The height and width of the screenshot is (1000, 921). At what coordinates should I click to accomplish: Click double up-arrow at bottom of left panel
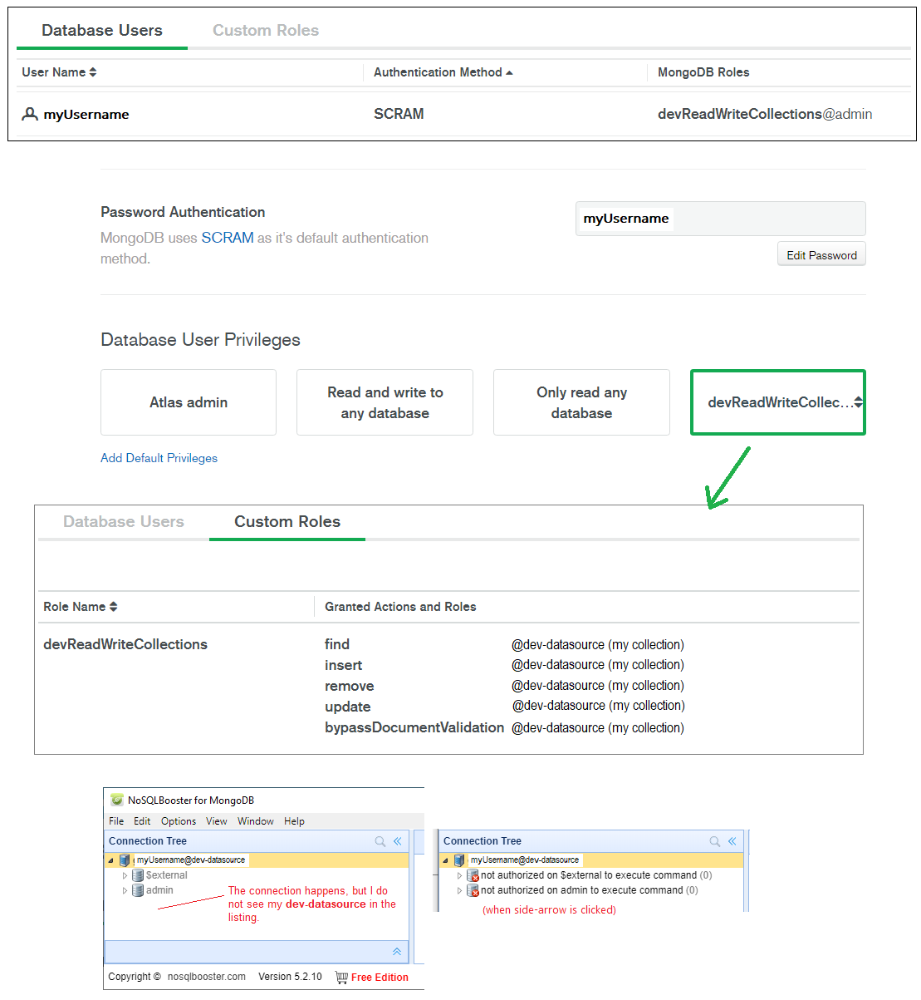pyautogui.click(x=397, y=952)
